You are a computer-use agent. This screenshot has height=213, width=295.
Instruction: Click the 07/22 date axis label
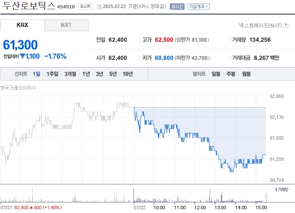139,208
